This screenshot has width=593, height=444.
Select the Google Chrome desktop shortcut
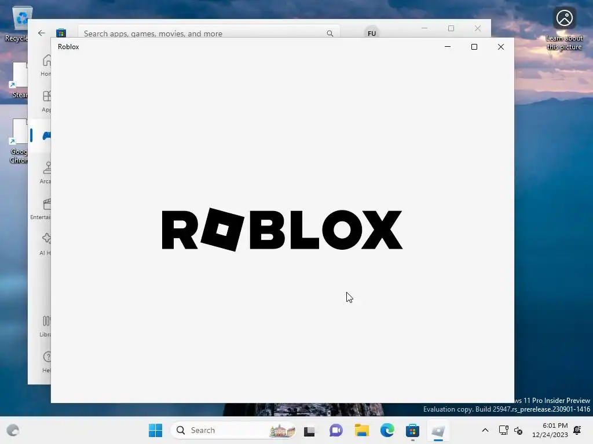click(18, 141)
